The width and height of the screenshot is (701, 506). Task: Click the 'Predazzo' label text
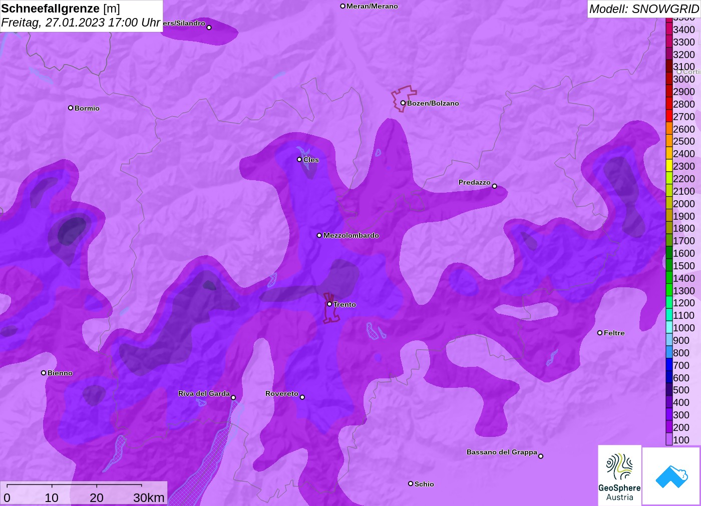(x=474, y=182)
